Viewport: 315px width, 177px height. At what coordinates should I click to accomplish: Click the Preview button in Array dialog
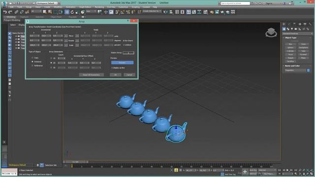point(123,62)
